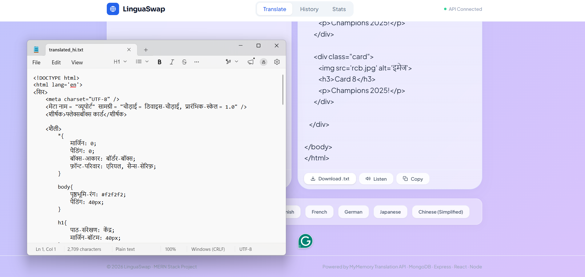Click the megaphone announcements icon

tap(251, 62)
